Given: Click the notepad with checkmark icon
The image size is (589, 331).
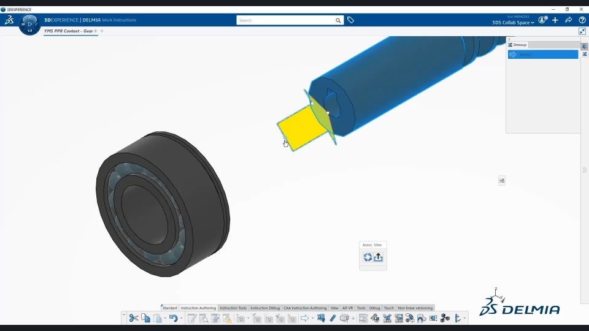Looking at the screenshot, I should [x=215, y=319].
